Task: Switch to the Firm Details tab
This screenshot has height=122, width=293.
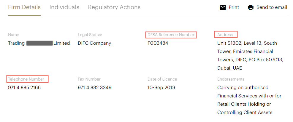Action: (24, 7)
